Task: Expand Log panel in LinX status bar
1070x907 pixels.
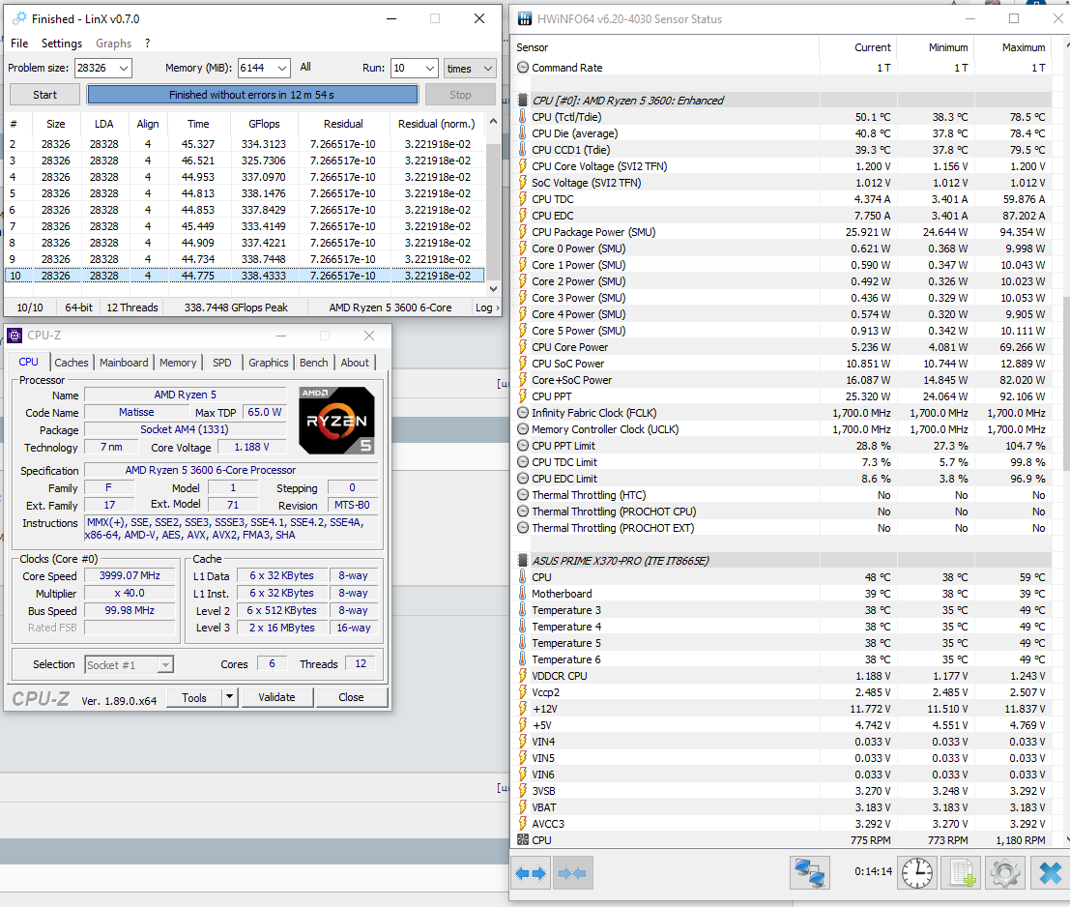Action: 487,307
